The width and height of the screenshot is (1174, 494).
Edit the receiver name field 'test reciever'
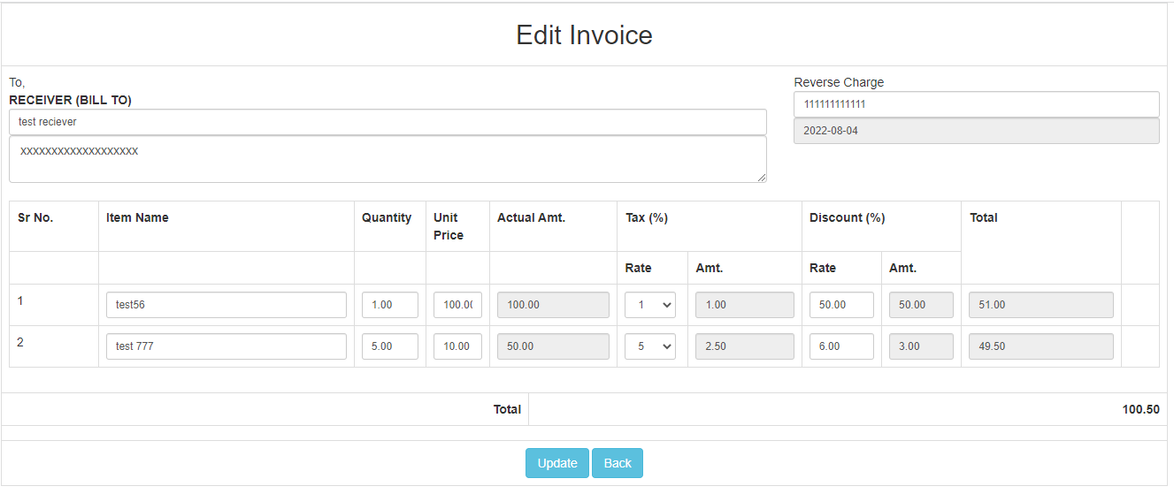[x=387, y=122]
